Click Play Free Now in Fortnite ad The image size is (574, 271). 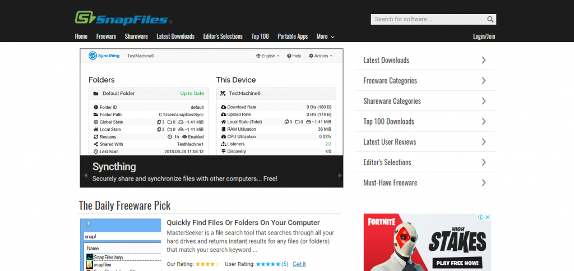(x=457, y=263)
